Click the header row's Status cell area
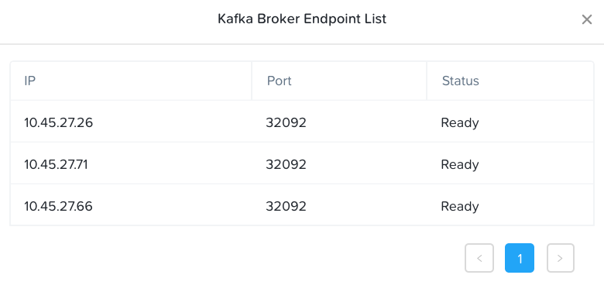Image resolution: width=604 pixels, height=299 pixels. pyautogui.click(x=510, y=81)
